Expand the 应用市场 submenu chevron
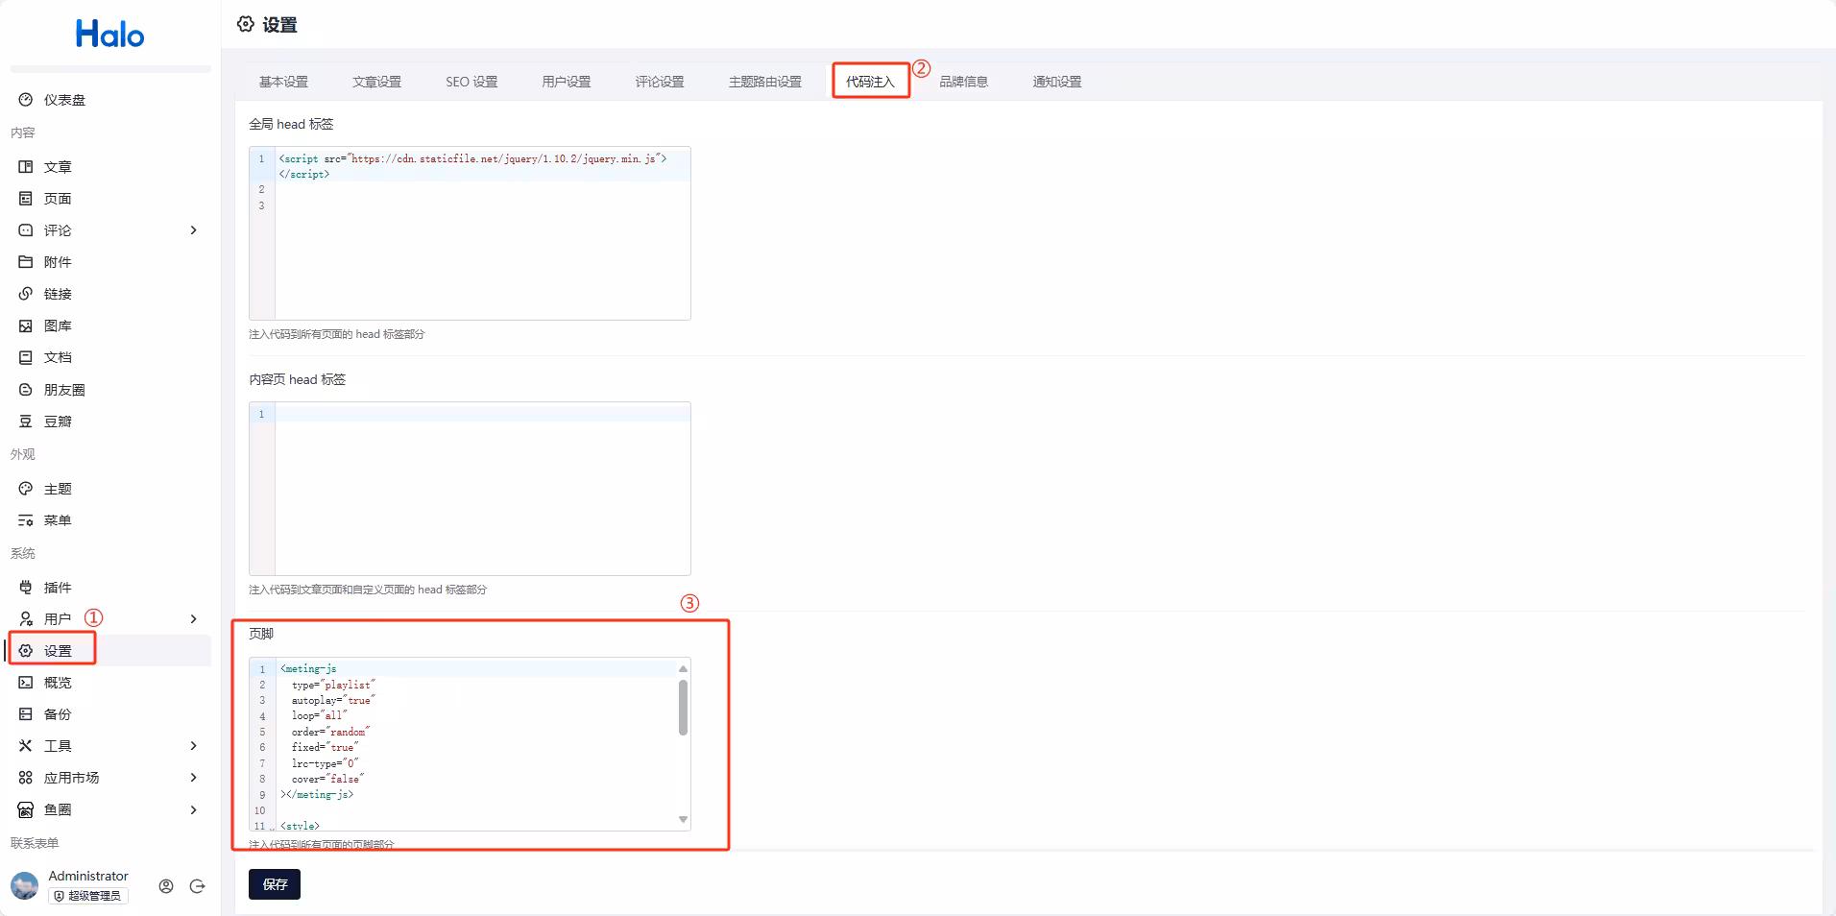Viewport: 1836px width, 916px height. pyautogui.click(x=194, y=778)
